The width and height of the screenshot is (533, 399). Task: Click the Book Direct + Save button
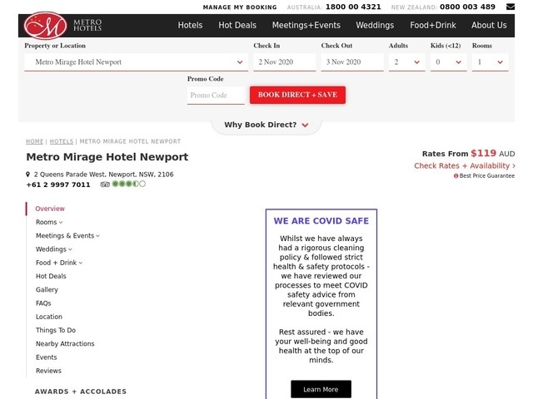click(297, 95)
